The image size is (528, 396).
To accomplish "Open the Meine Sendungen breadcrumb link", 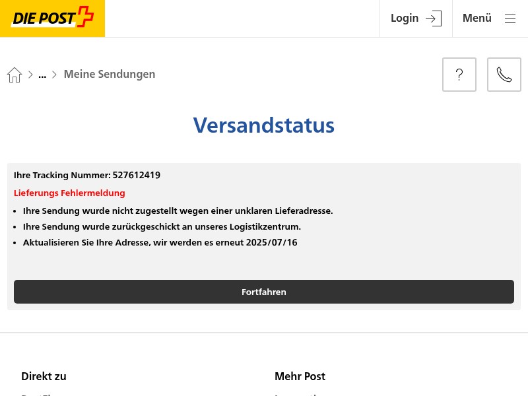I will coord(110,74).
